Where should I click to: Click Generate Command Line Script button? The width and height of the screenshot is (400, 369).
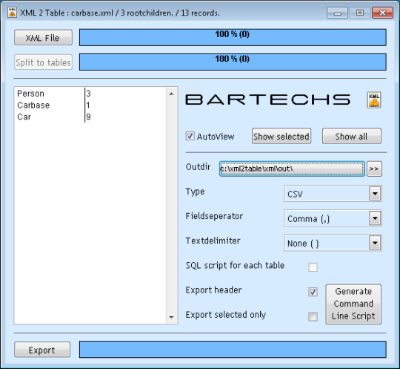(353, 304)
